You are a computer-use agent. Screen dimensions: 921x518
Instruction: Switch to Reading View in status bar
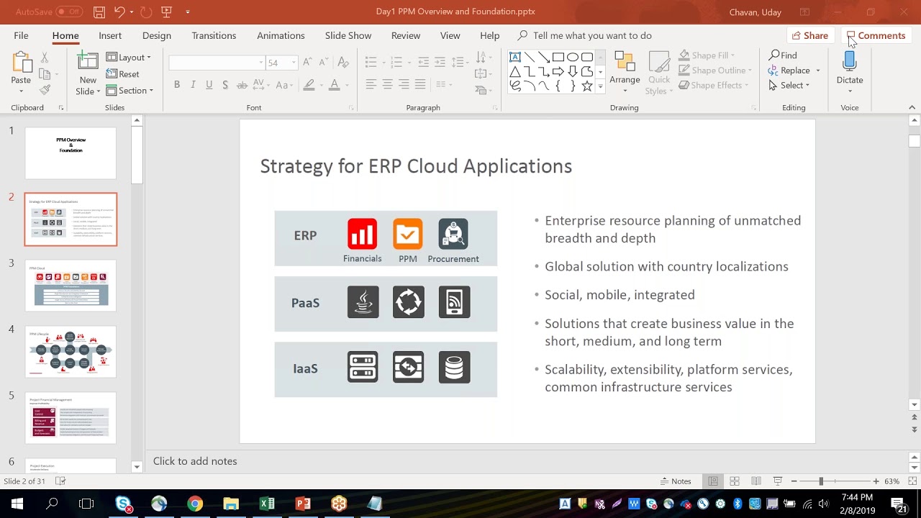756,481
